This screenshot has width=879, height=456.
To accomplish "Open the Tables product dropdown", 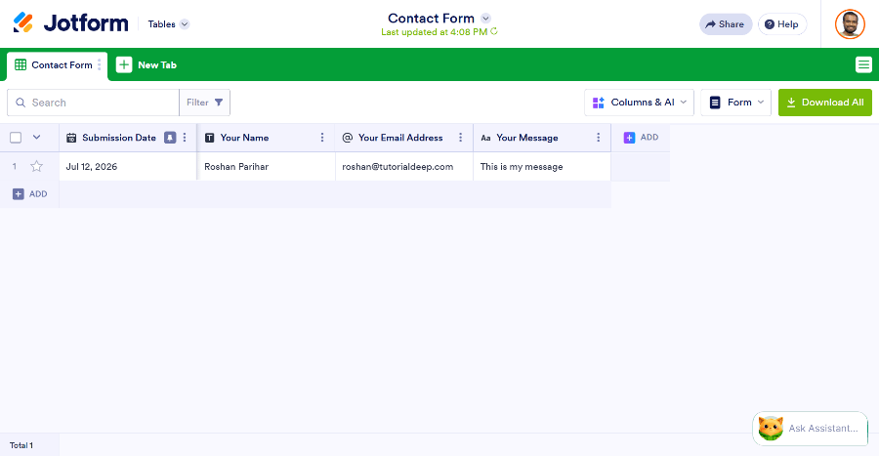I will [x=169, y=24].
